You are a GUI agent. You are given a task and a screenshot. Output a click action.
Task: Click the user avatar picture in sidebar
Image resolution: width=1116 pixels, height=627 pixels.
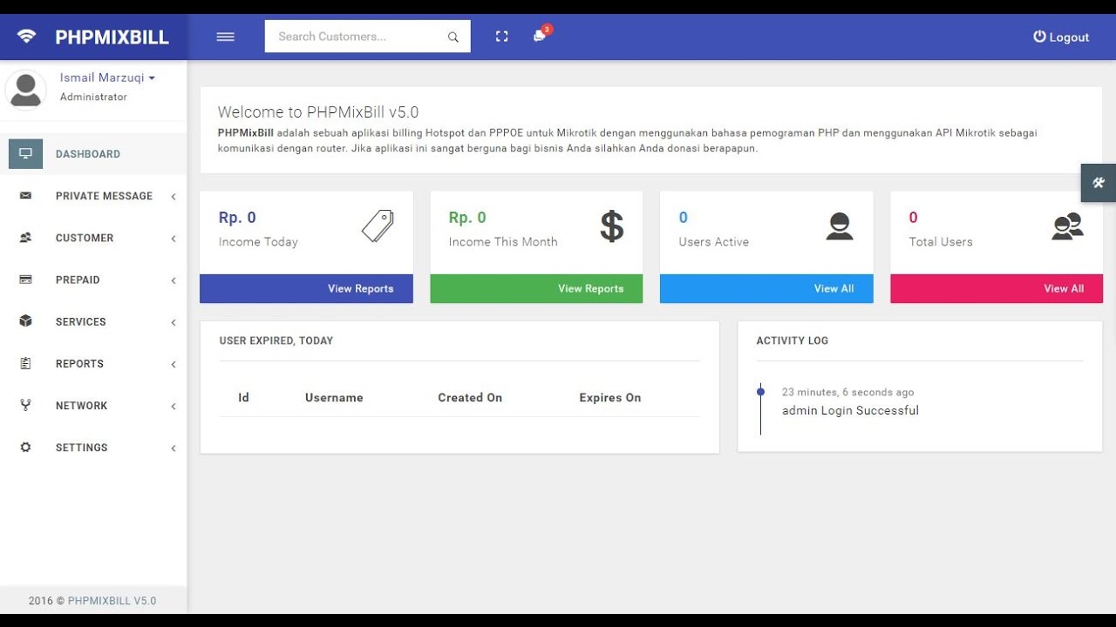[x=26, y=90]
